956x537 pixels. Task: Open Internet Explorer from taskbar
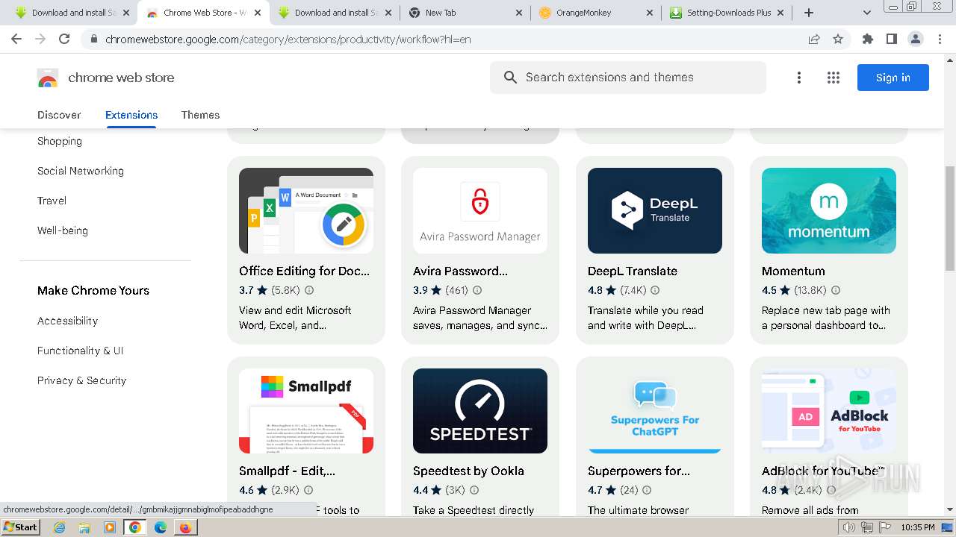click(x=60, y=527)
